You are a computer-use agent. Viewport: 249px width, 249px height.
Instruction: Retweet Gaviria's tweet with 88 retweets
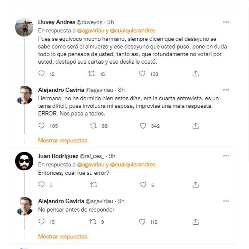pyautogui.click(x=93, y=126)
